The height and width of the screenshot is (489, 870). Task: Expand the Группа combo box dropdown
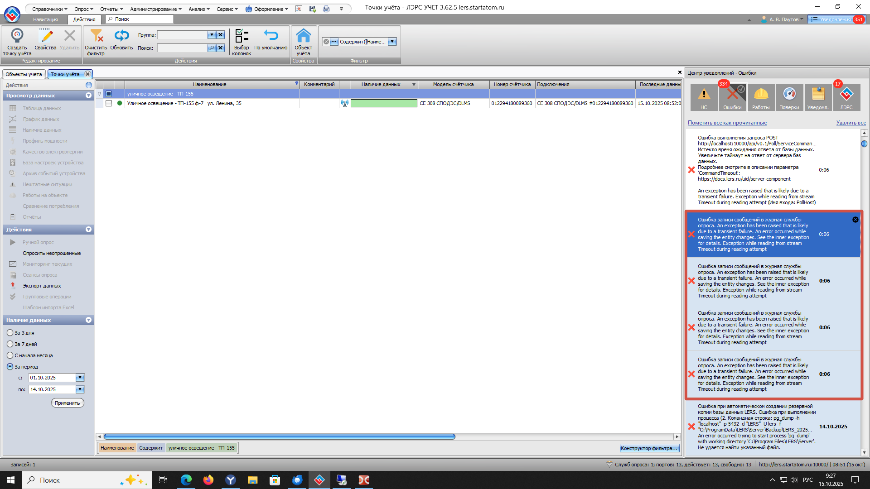point(211,35)
